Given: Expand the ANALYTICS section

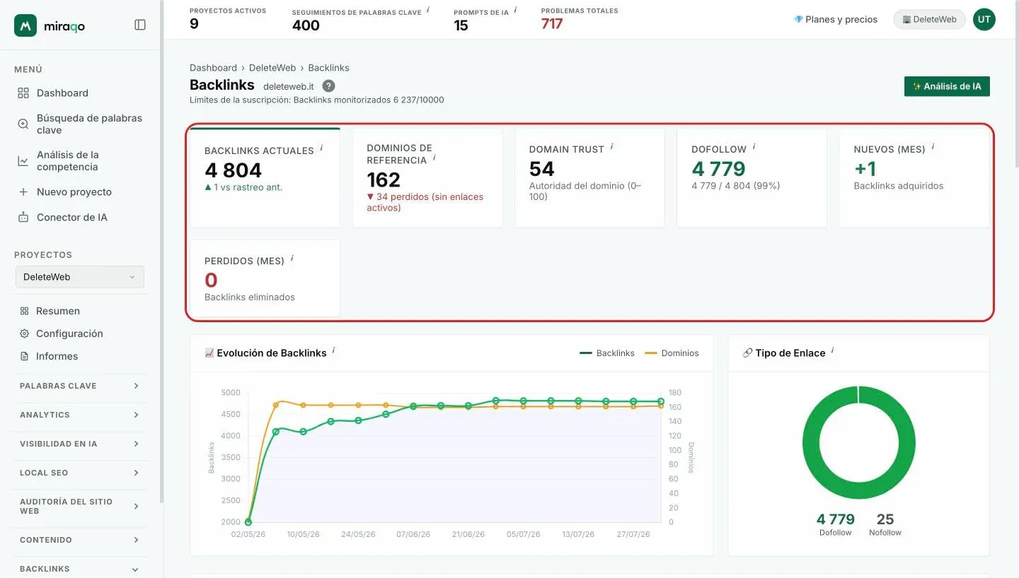Looking at the screenshot, I should click(x=80, y=415).
